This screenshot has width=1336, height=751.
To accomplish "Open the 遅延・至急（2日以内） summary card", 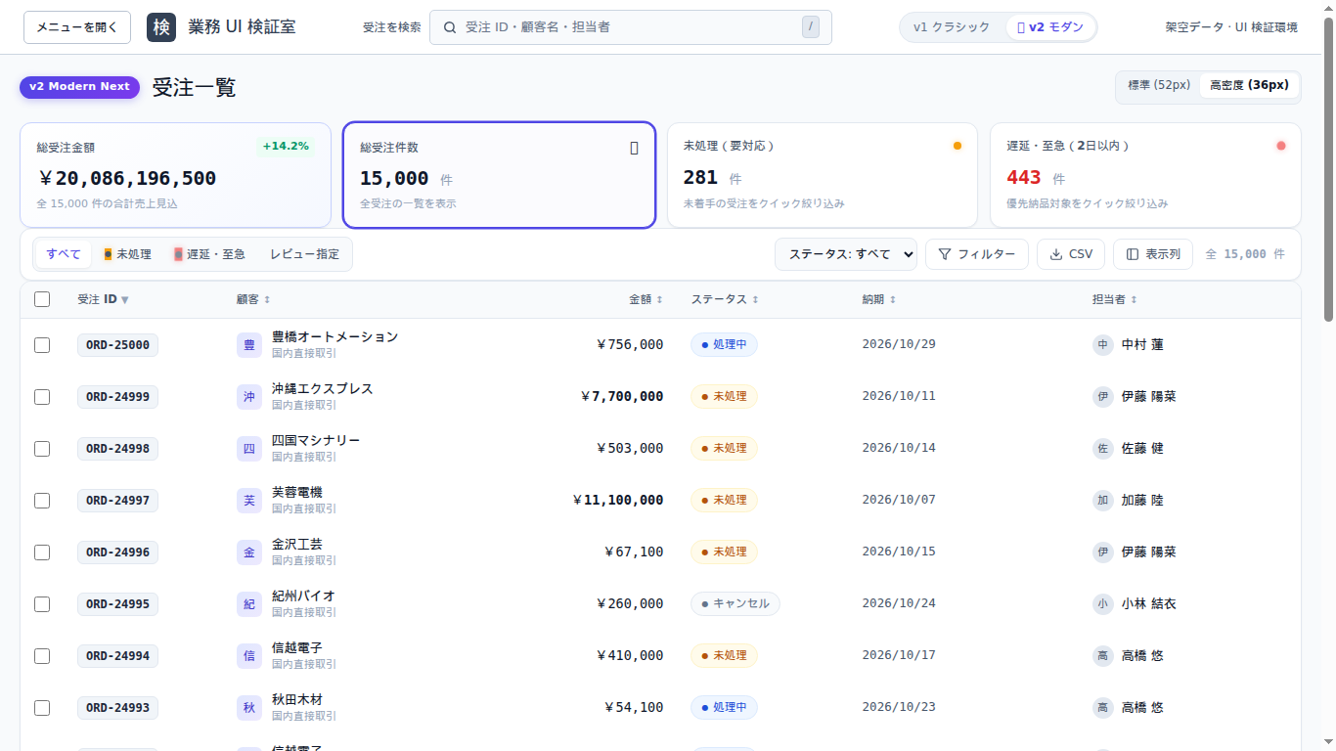I will point(1145,175).
